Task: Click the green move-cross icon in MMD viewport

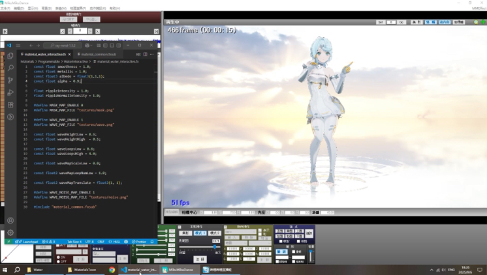Action: (483, 22)
